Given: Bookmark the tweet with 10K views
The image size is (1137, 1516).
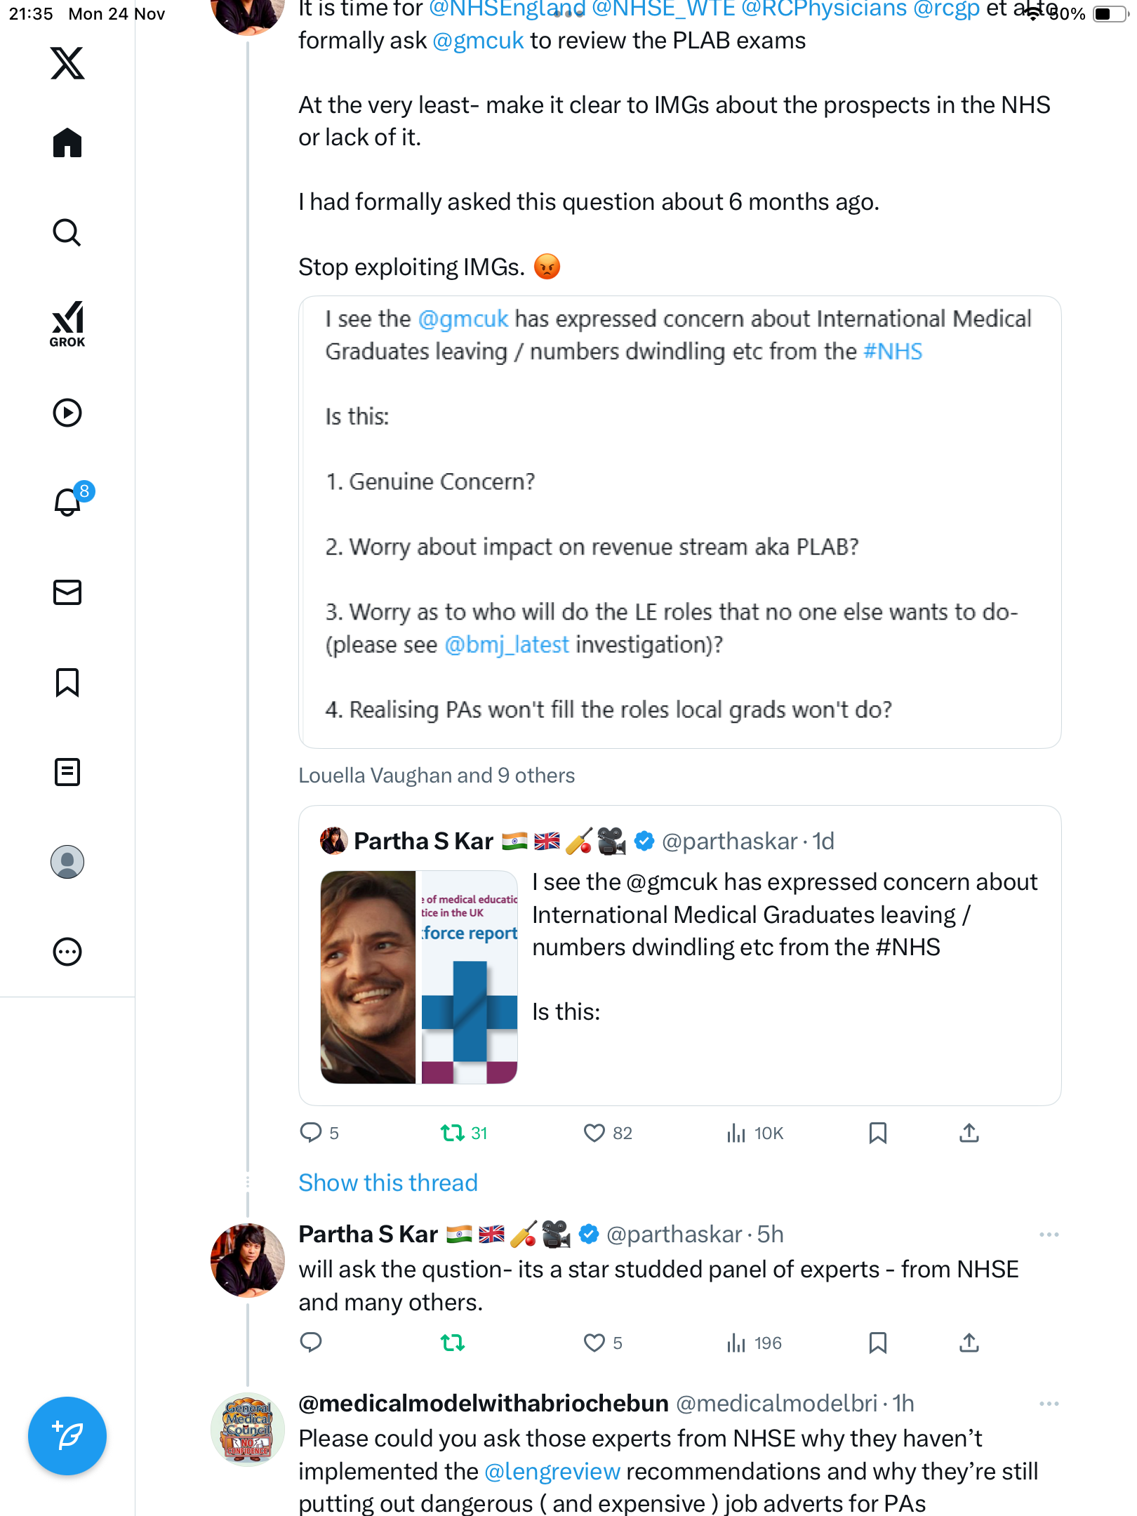Looking at the screenshot, I should (x=877, y=1133).
